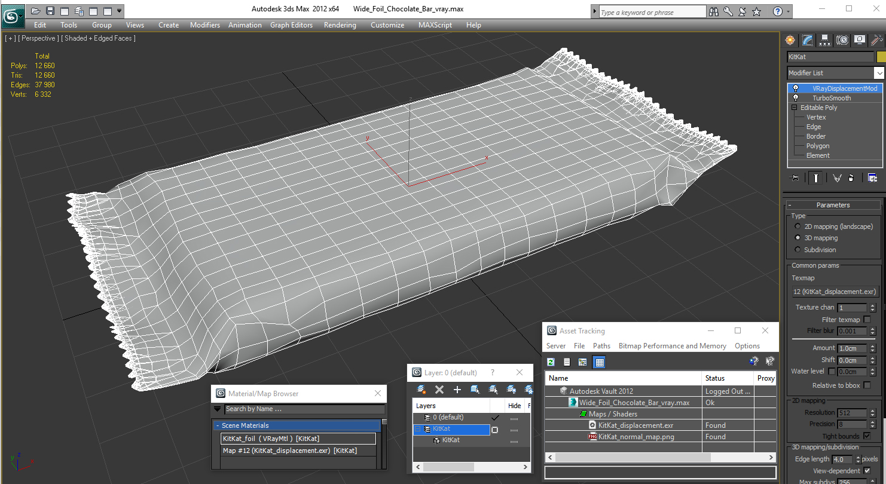Open the Modifier List dropdown

879,73
